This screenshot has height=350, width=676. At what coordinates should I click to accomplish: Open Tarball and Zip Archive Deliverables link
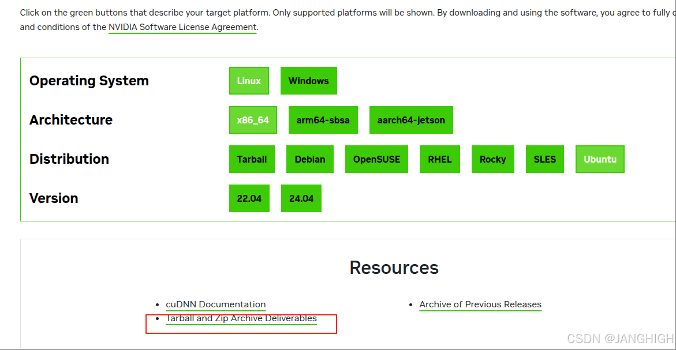241,318
